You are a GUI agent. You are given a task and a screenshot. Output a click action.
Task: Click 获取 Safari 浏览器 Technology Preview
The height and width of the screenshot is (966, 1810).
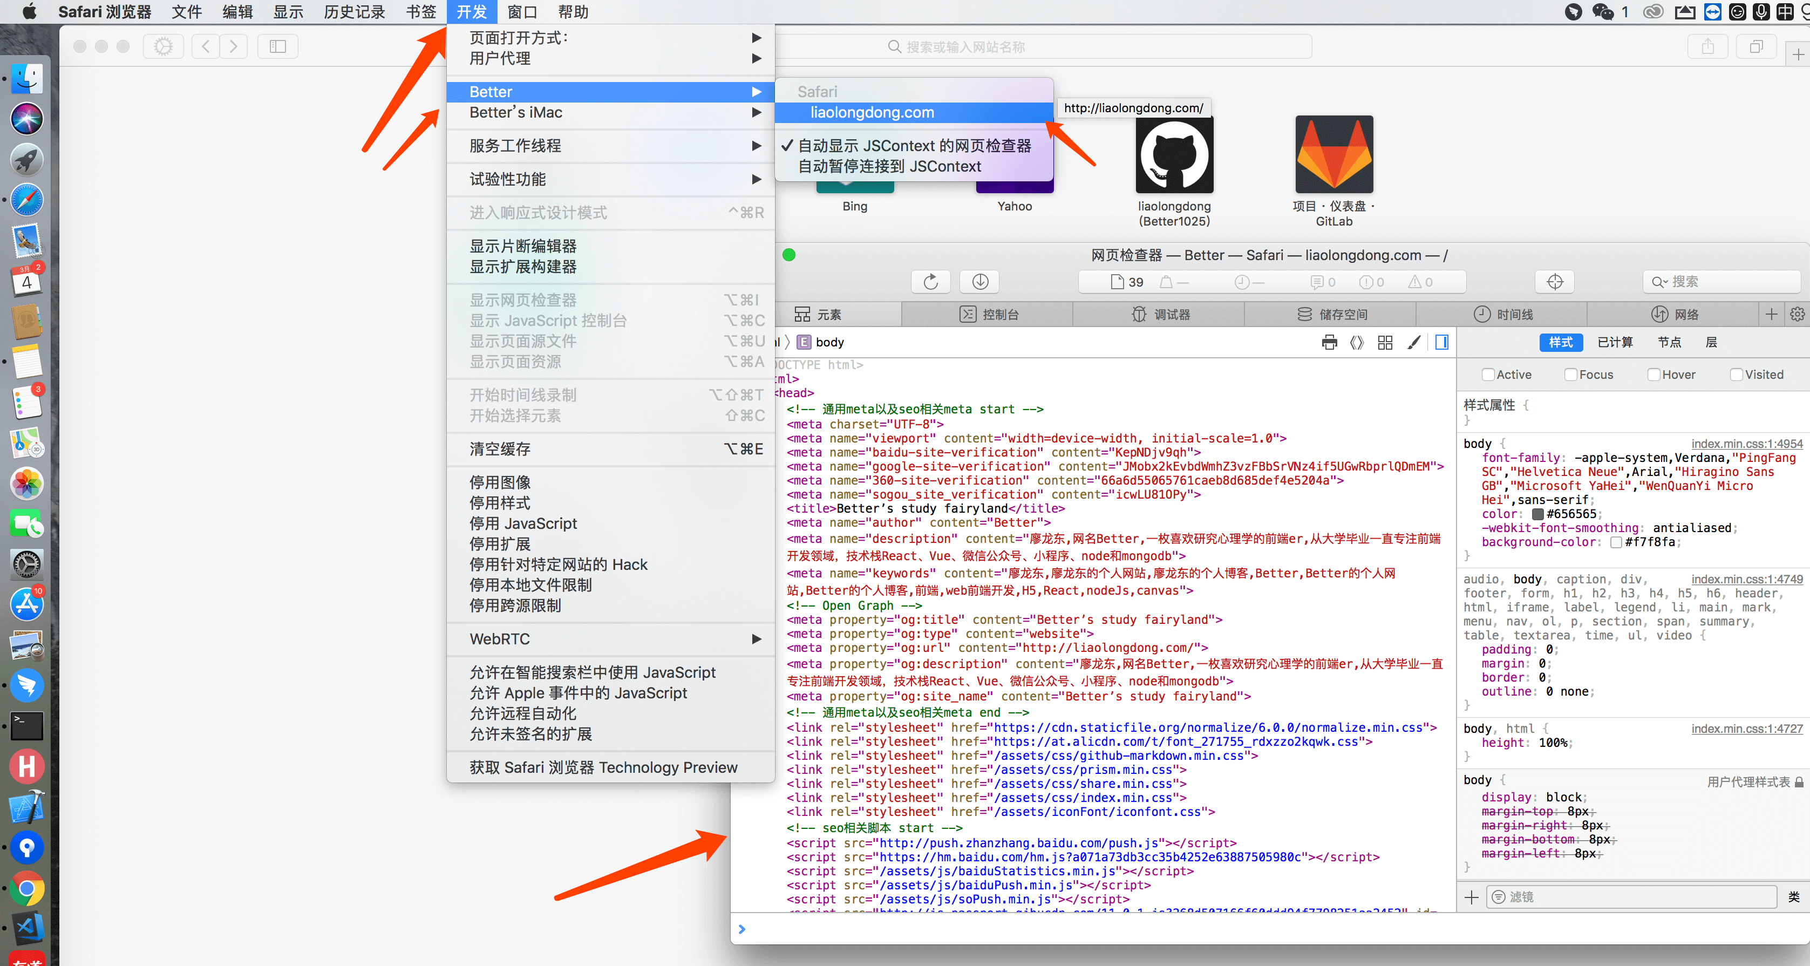[610, 767]
